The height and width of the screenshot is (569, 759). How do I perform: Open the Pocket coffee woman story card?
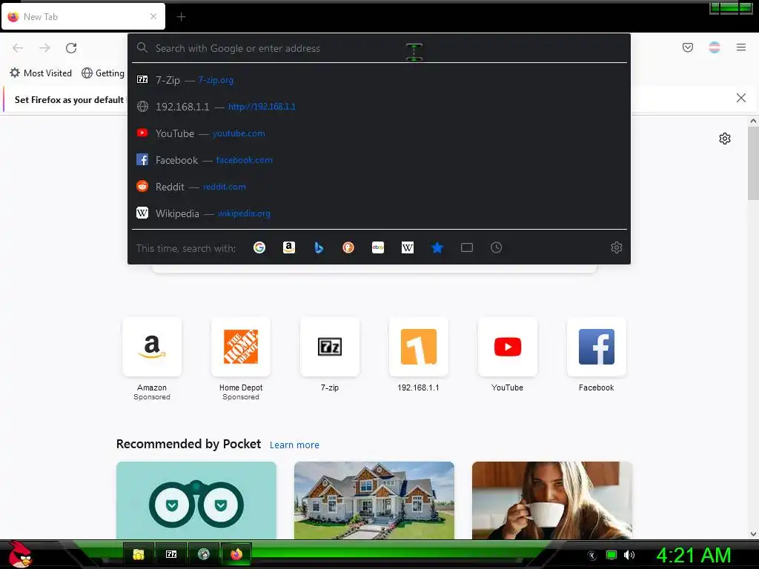[x=552, y=500]
